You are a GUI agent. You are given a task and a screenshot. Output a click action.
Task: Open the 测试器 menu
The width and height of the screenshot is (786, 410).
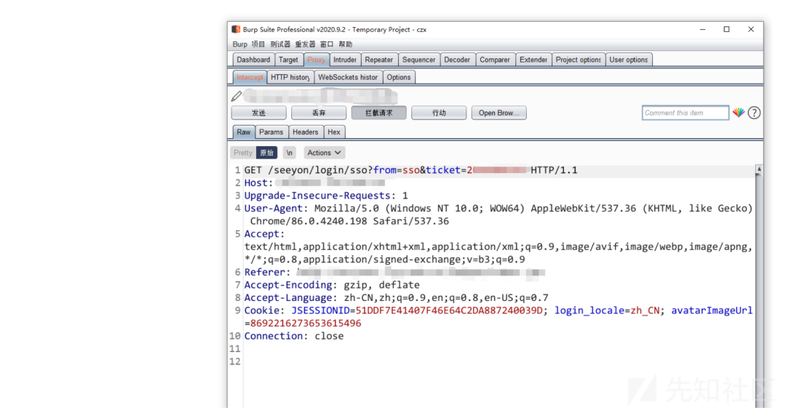point(280,44)
